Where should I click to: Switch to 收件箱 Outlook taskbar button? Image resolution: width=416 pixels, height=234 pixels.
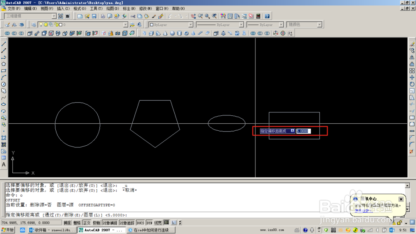click(52, 230)
